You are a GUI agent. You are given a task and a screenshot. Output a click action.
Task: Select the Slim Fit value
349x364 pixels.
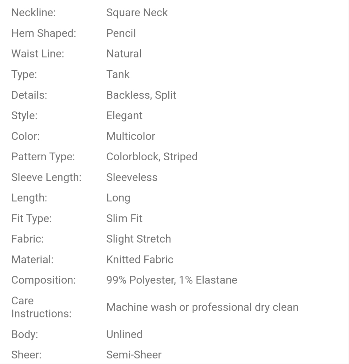tap(125, 218)
